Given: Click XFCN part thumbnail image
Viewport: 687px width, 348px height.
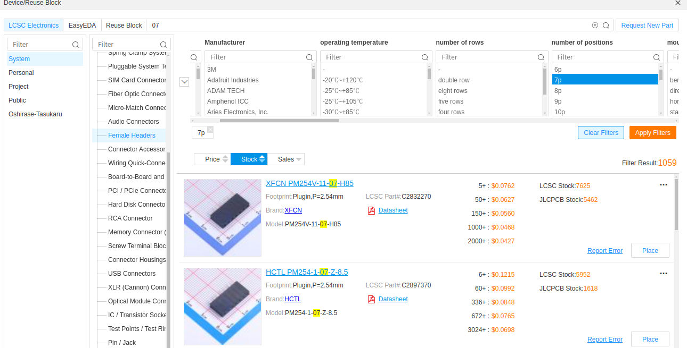Looking at the screenshot, I should point(223,218).
